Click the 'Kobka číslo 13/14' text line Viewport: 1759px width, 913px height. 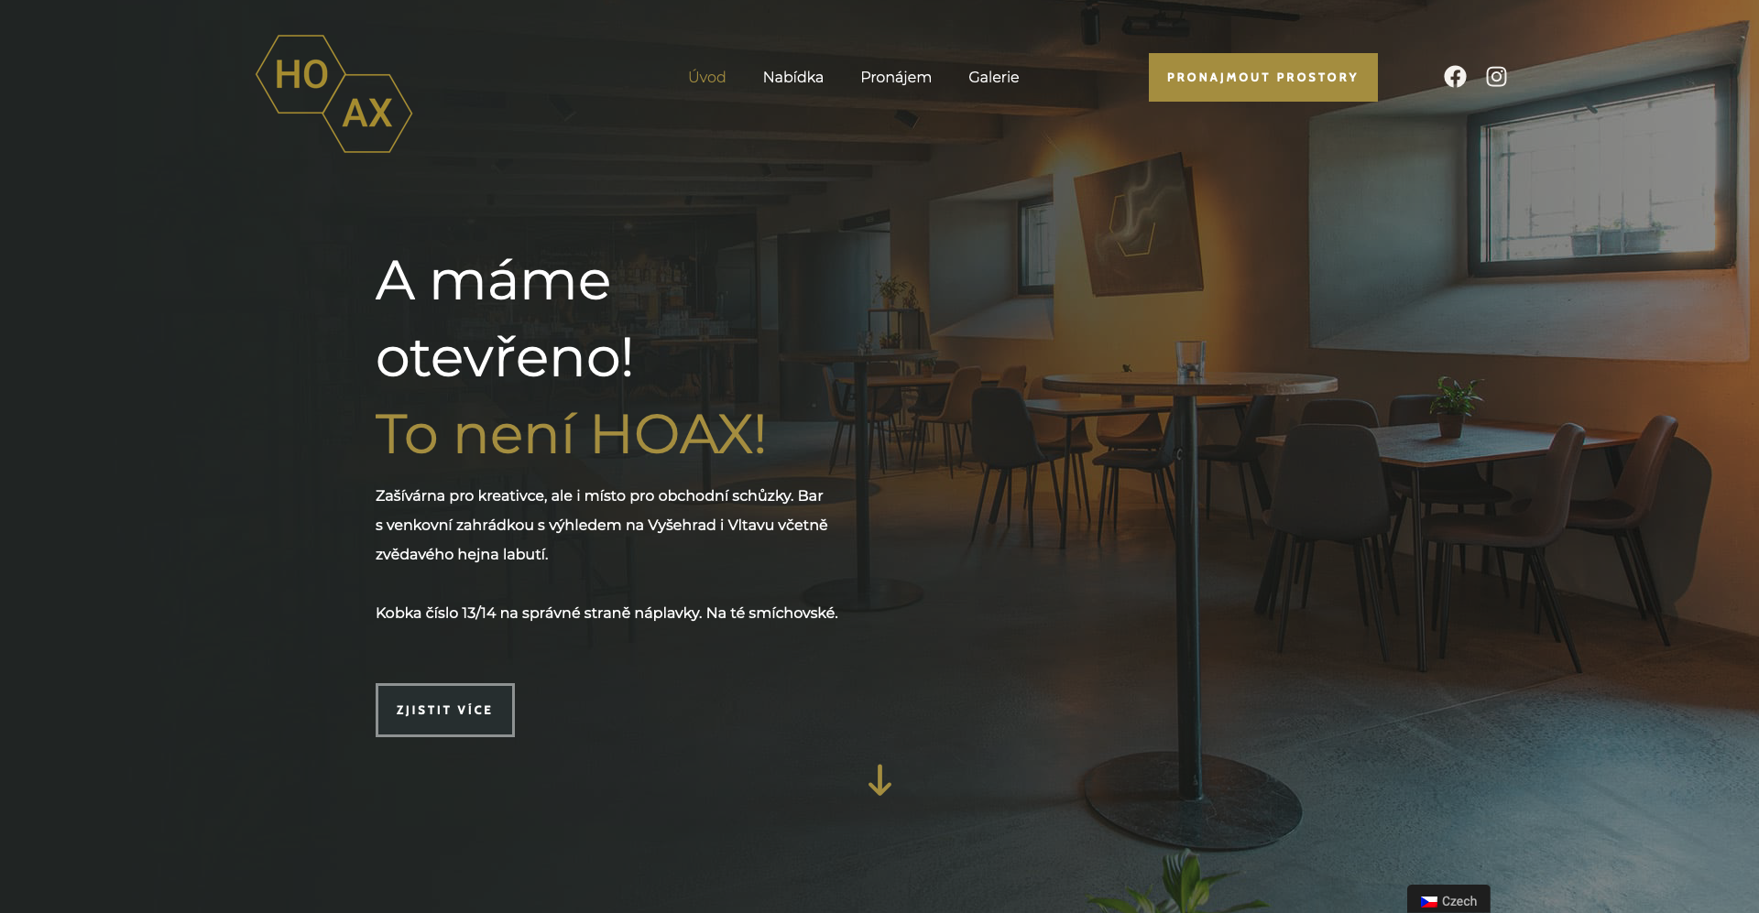pyautogui.click(x=606, y=613)
